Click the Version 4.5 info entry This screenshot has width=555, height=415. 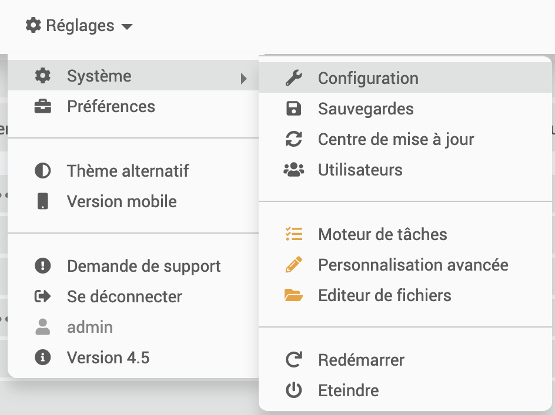pos(108,357)
